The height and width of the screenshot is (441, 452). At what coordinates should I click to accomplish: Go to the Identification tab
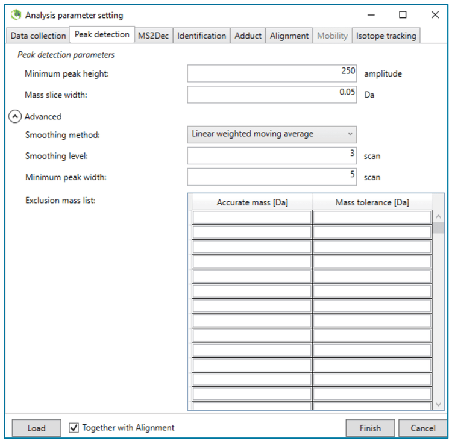[x=202, y=36]
